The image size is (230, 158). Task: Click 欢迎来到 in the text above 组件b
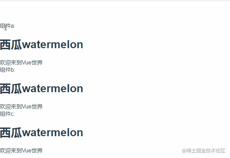click(11, 63)
